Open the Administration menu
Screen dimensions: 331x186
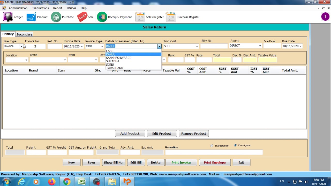pyautogui.click(x=18, y=8)
